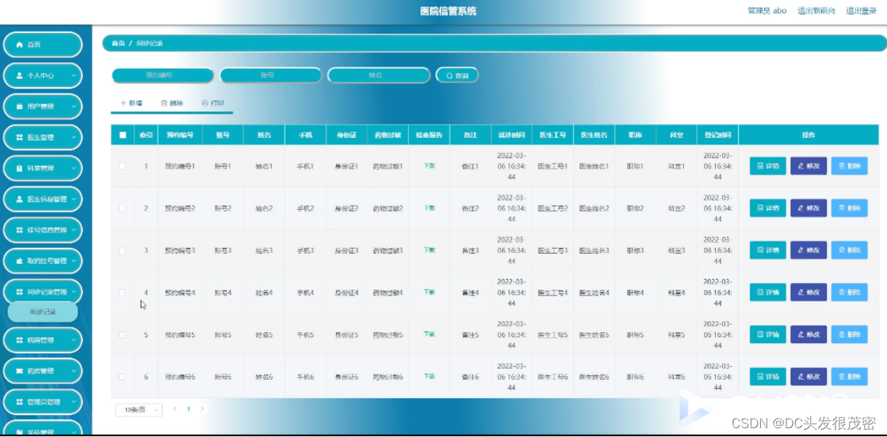Click cell 身份证3 in table
Image resolution: width=887 pixels, height=437 pixels.
pos(346,250)
